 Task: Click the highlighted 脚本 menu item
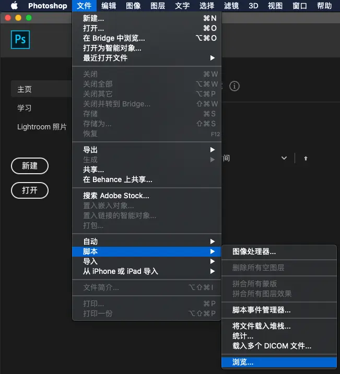pos(147,251)
